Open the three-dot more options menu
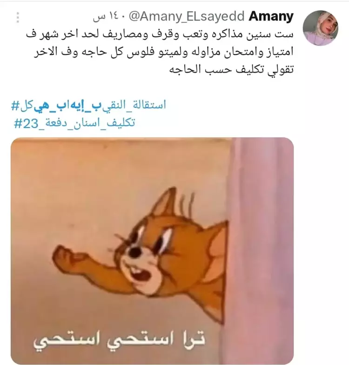Screen dimensions: 349x365 coord(18,17)
